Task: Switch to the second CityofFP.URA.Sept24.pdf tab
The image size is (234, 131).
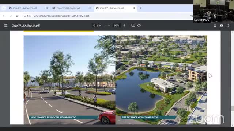Action: point(72,8)
